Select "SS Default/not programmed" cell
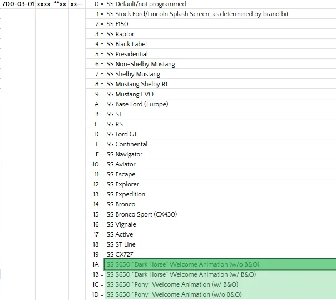 [x=220, y=4]
